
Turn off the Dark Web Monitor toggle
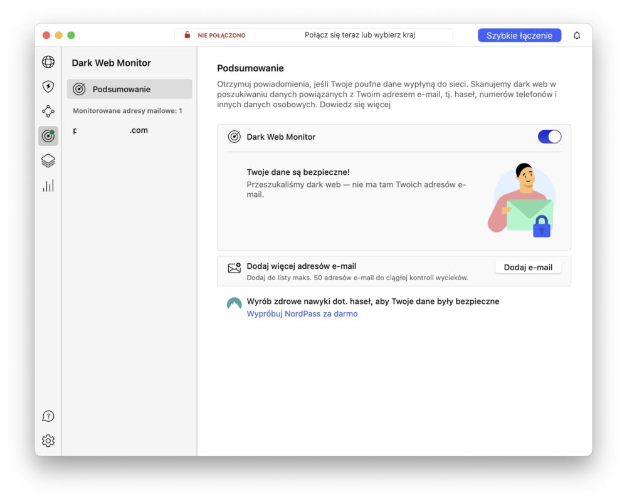click(x=549, y=137)
